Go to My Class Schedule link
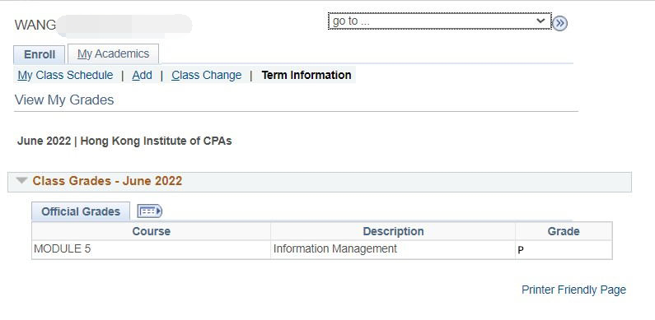 pos(65,75)
